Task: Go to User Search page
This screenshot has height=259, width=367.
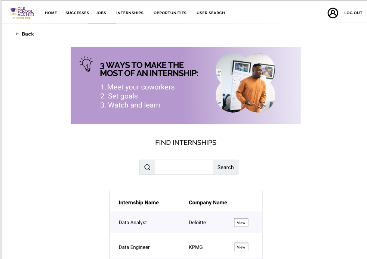Action: (x=211, y=13)
